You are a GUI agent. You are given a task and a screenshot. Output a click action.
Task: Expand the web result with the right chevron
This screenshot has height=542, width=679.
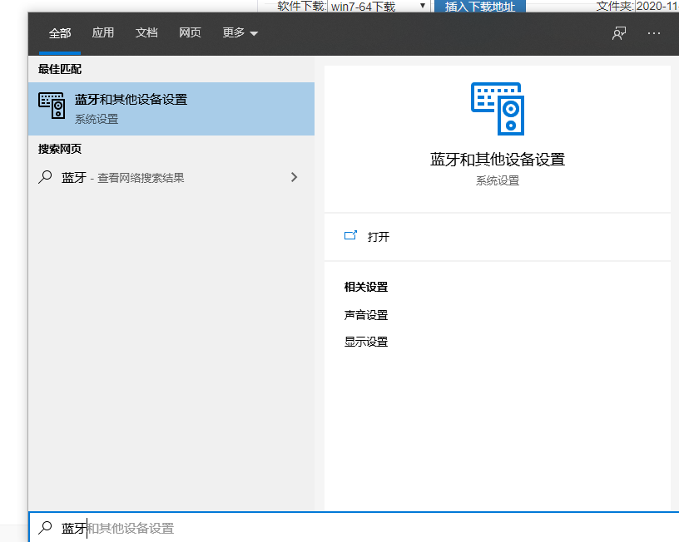(294, 177)
